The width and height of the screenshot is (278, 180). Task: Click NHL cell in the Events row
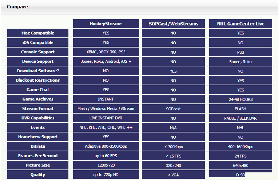pos(241,128)
